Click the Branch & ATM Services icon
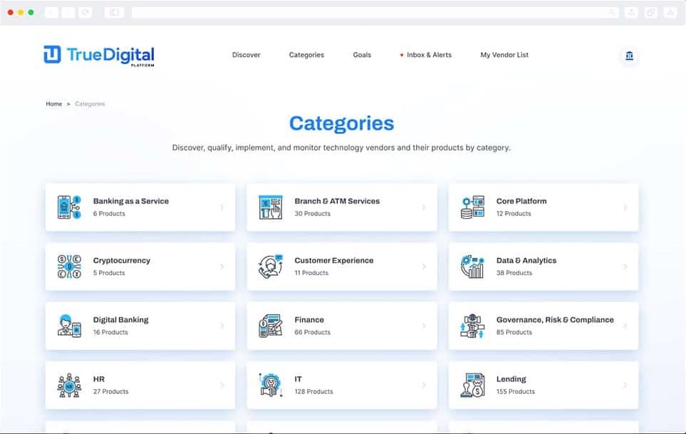The height and width of the screenshot is (434, 686). coord(271,207)
